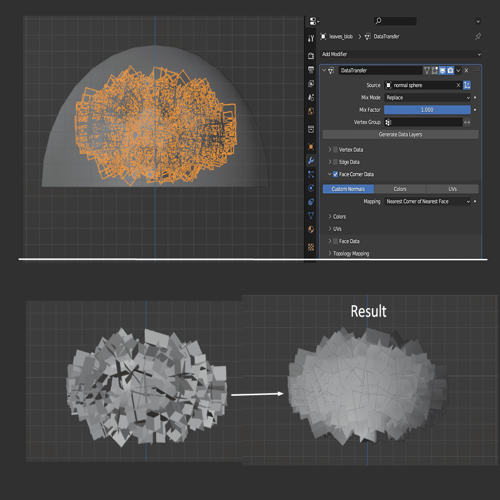
Task: Select the Custom Normals data type
Action: point(348,189)
